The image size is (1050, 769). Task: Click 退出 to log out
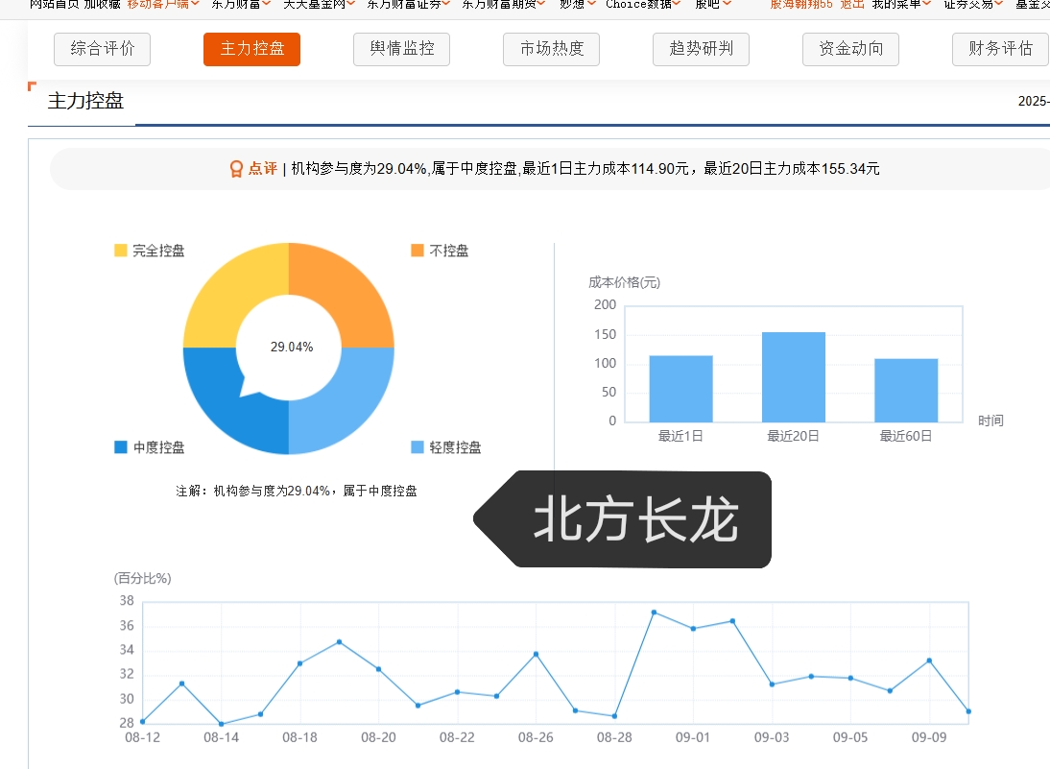(851, 4)
